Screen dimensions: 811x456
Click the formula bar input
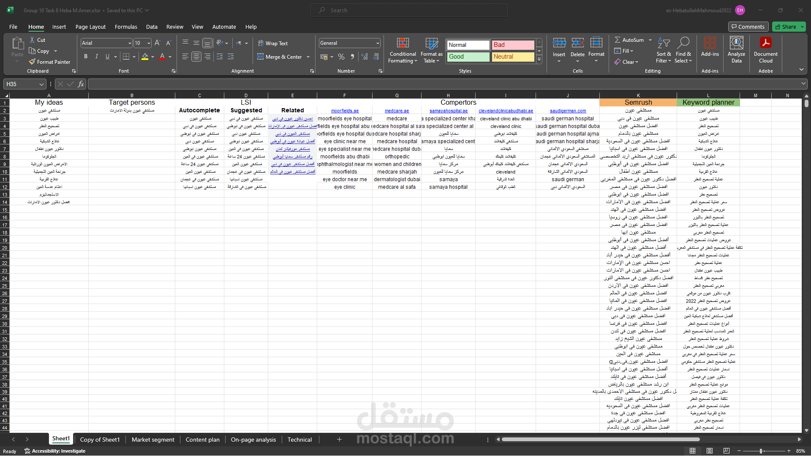pos(444,84)
